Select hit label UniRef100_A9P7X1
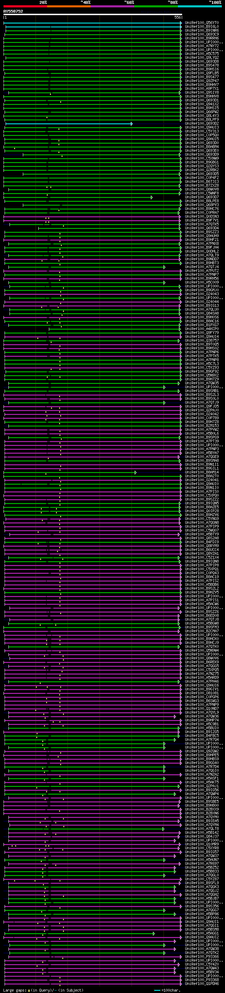 [x=201, y=89]
